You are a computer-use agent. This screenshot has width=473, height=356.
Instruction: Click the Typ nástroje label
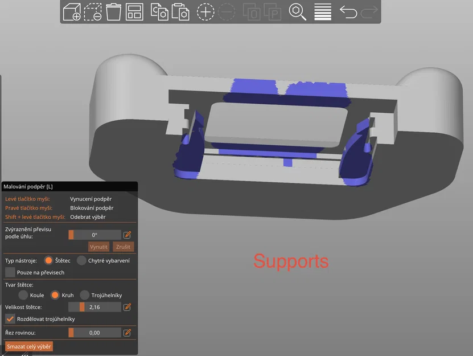(21, 260)
